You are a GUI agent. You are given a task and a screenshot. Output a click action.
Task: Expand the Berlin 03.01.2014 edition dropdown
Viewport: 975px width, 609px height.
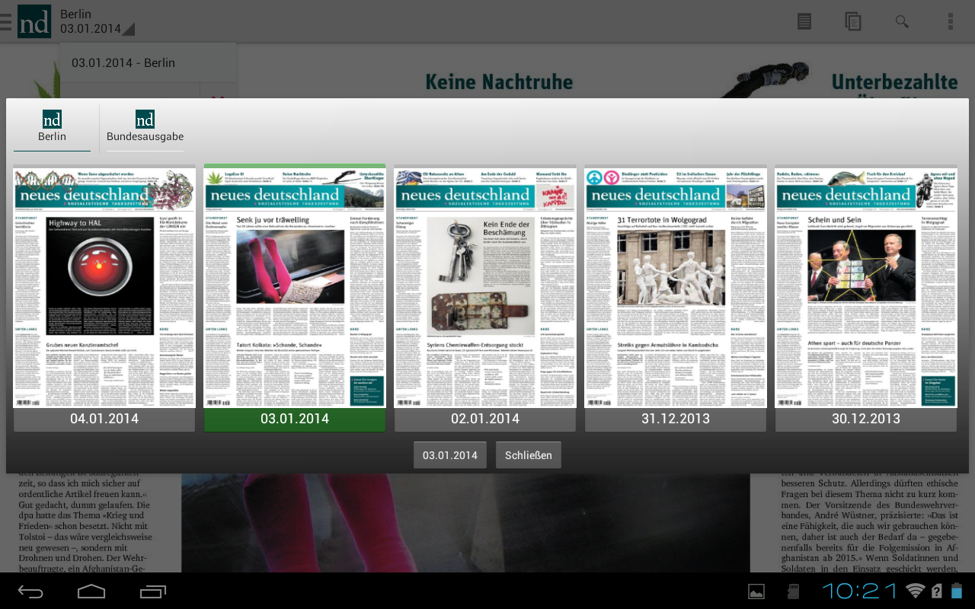coord(97,21)
